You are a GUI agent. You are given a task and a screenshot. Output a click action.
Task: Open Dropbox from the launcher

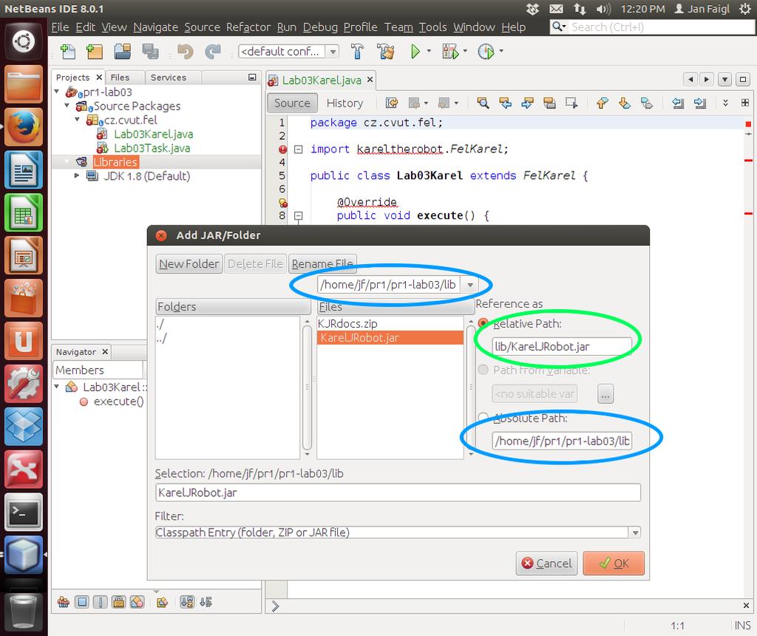24,427
